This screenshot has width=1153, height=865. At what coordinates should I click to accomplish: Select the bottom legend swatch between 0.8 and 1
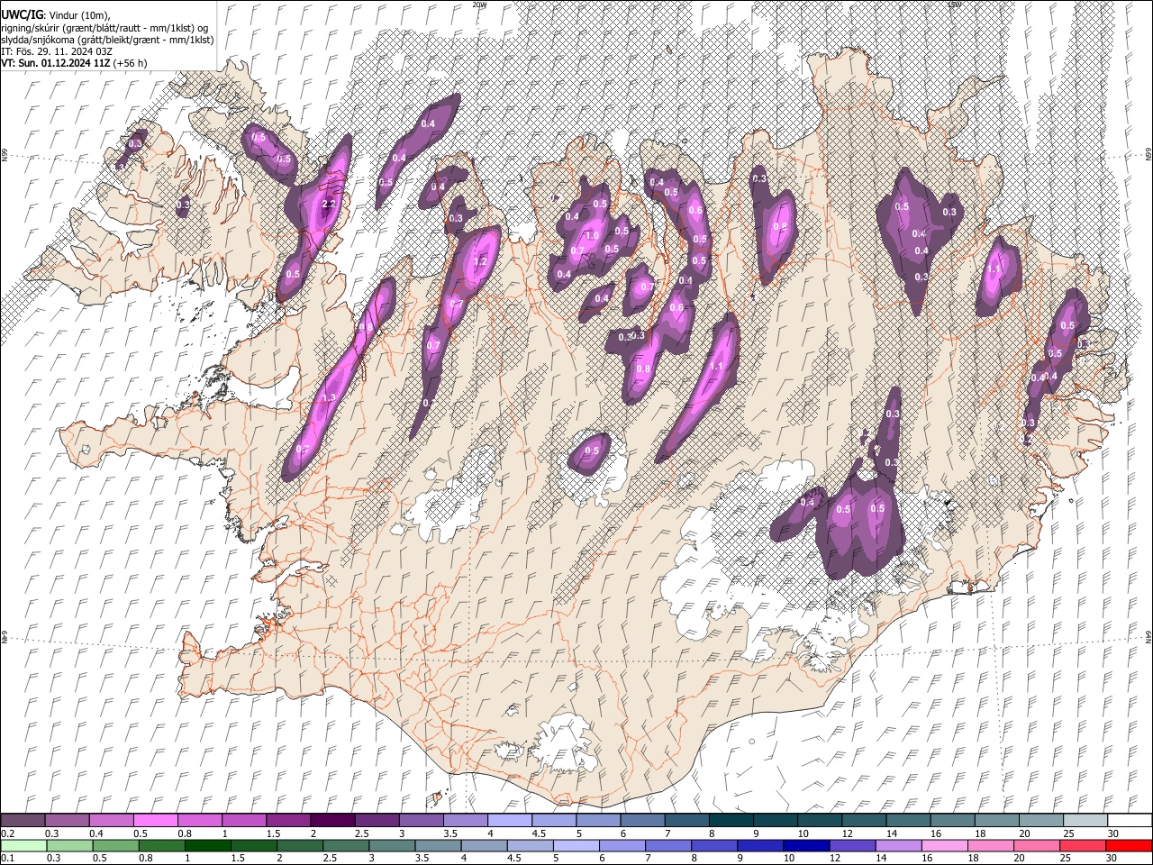point(161,845)
